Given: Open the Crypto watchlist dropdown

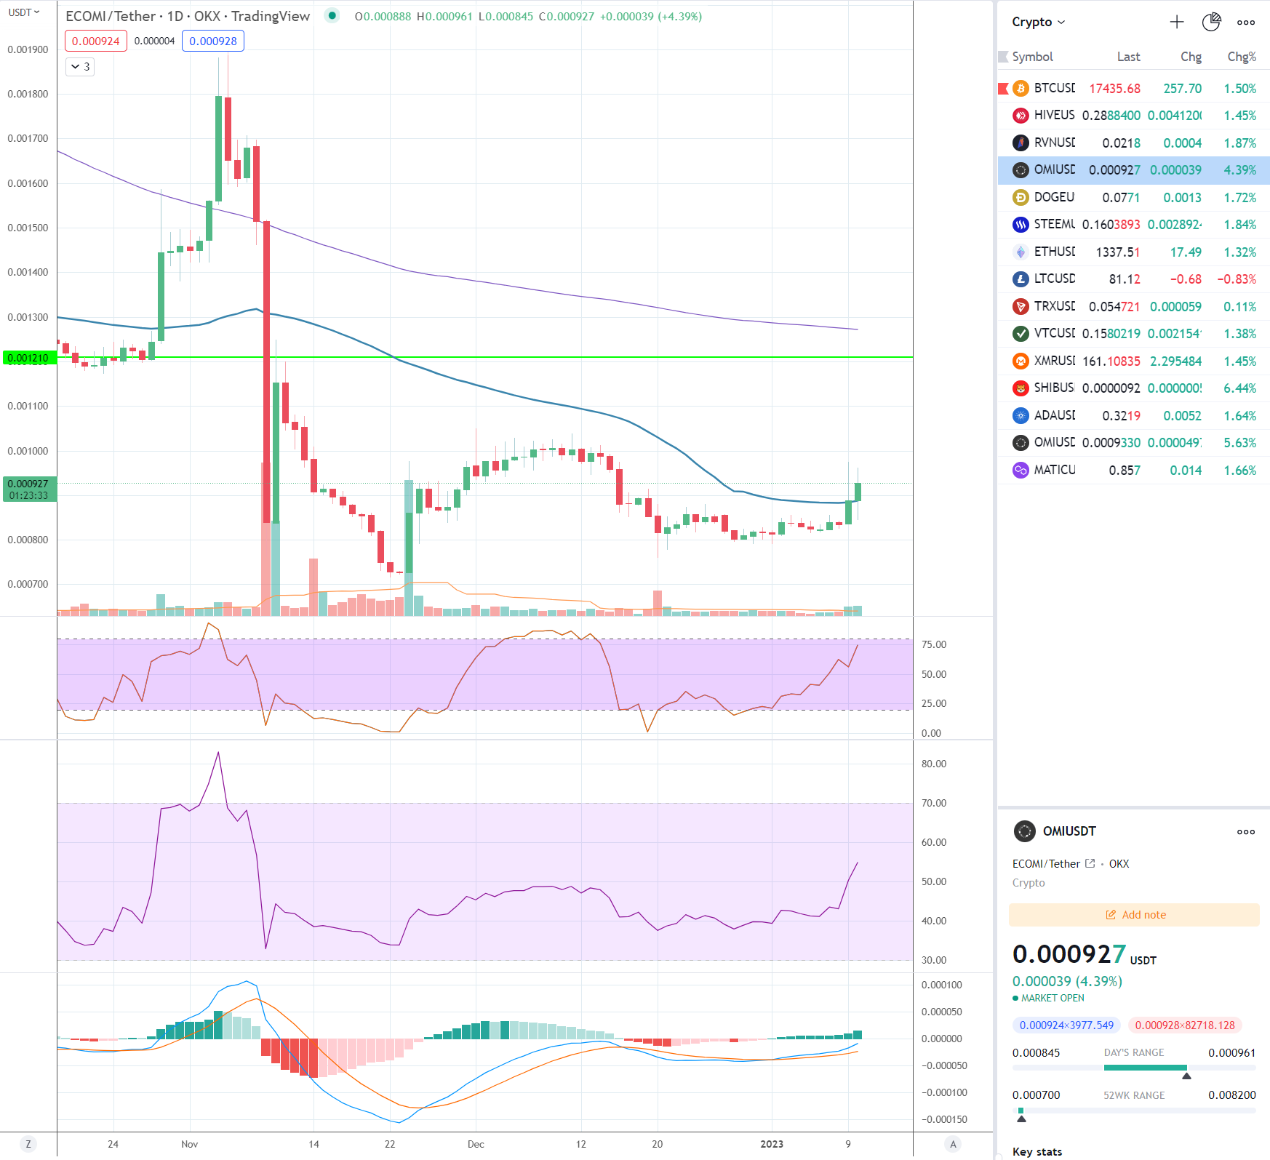Looking at the screenshot, I should pos(1038,22).
